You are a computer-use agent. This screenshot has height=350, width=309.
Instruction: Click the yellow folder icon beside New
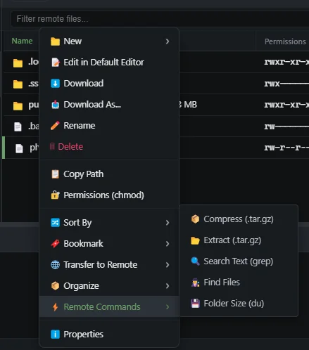click(55, 41)
